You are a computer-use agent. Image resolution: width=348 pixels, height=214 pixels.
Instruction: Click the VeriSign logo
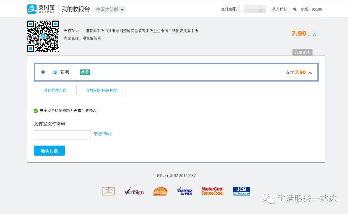coord(134,191)
